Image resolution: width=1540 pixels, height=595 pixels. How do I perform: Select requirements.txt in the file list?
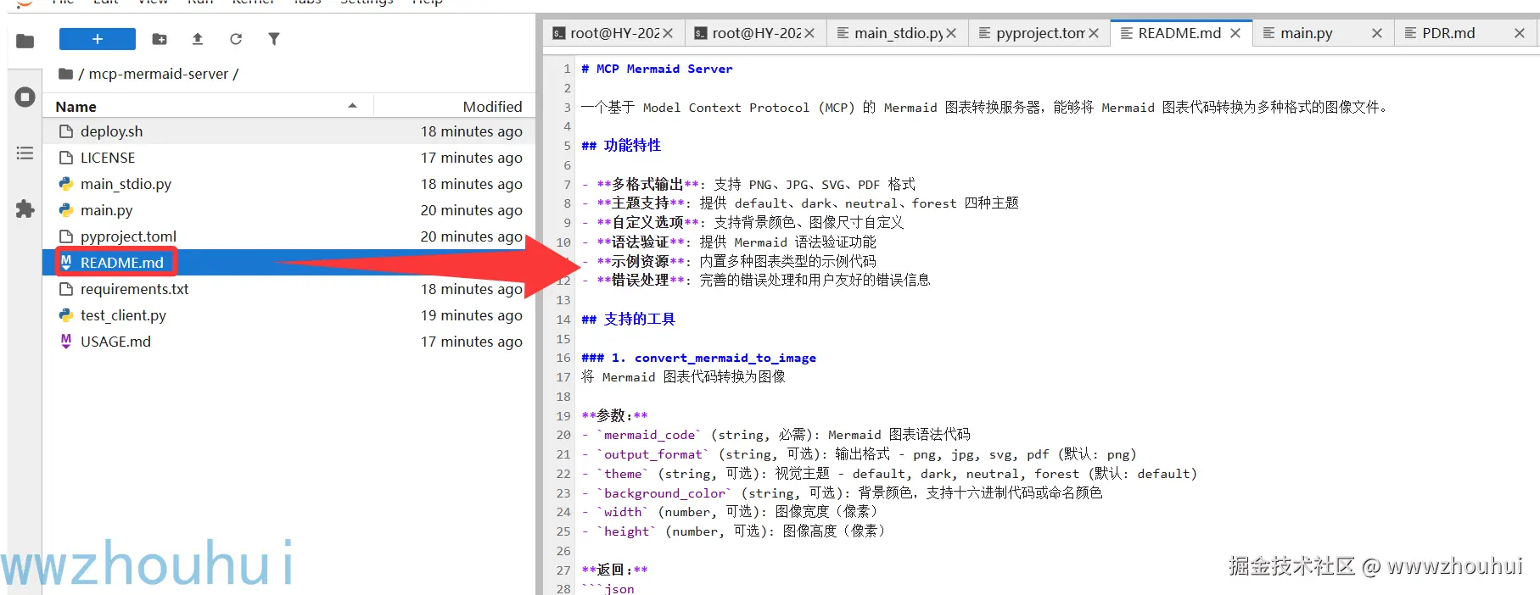tap(288, 289)
